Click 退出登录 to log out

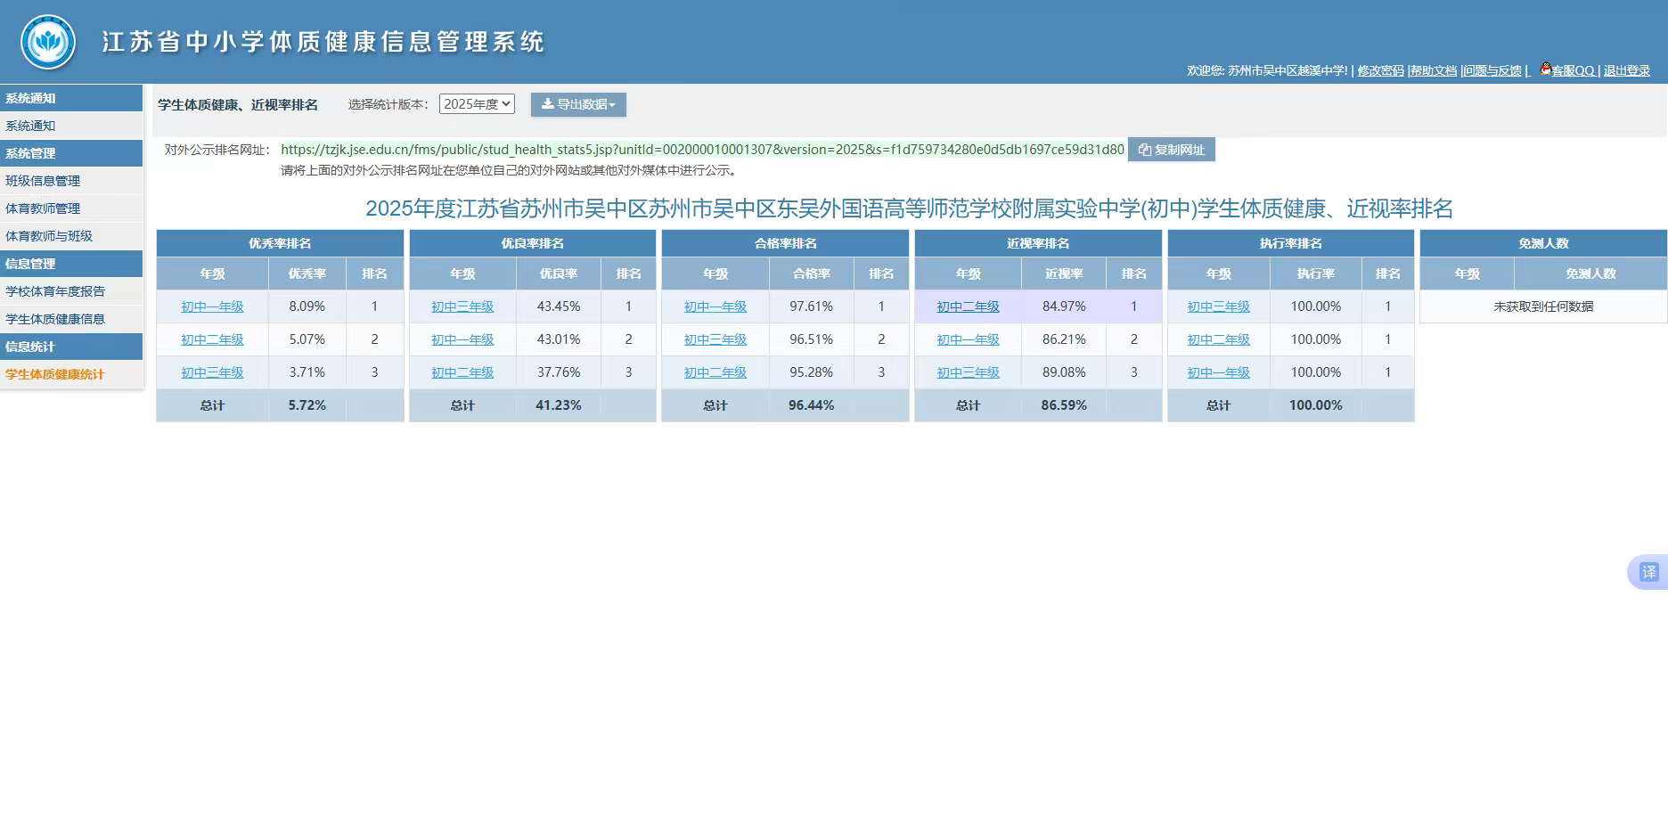click(x=1626, y=70)
